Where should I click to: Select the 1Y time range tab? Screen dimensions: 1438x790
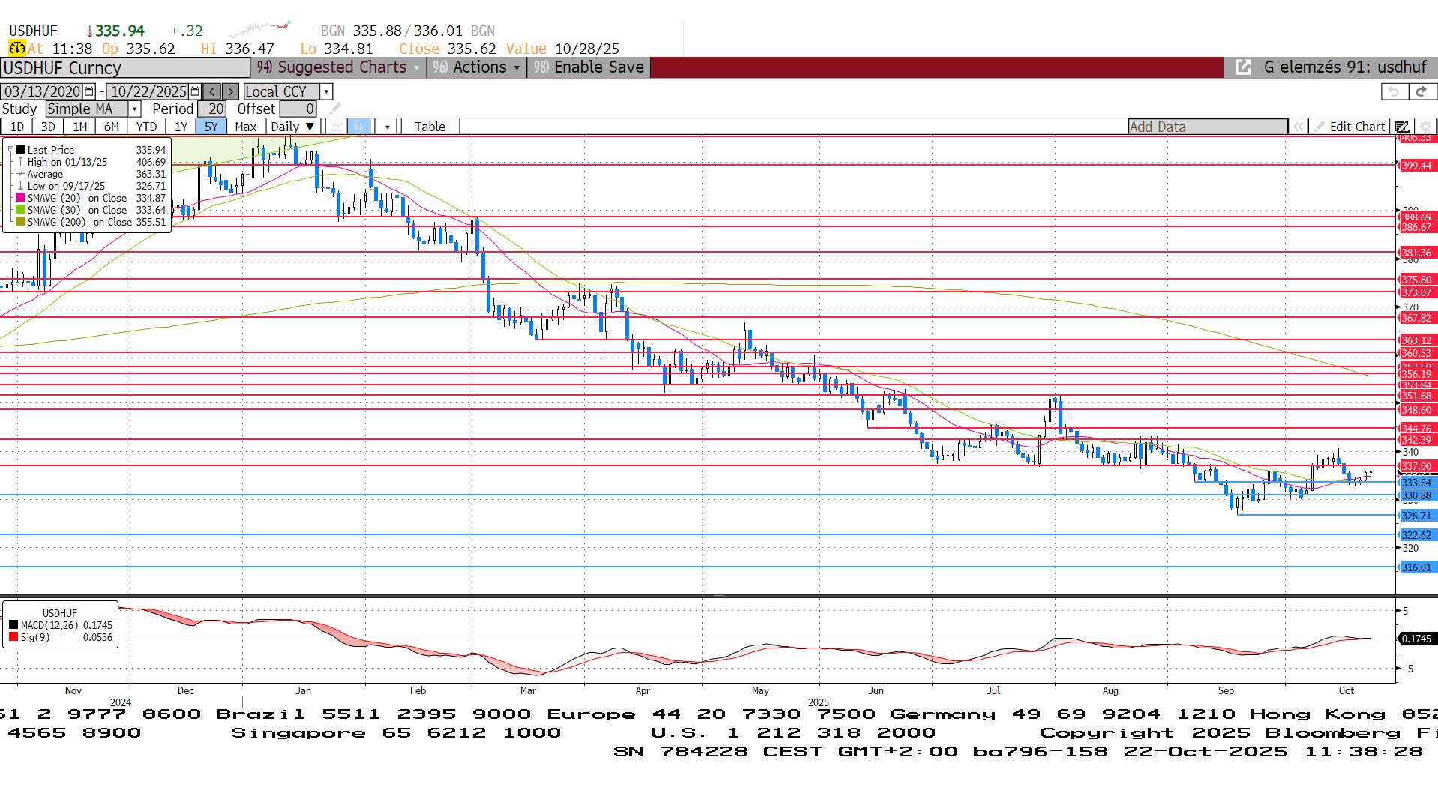[181, 127]
